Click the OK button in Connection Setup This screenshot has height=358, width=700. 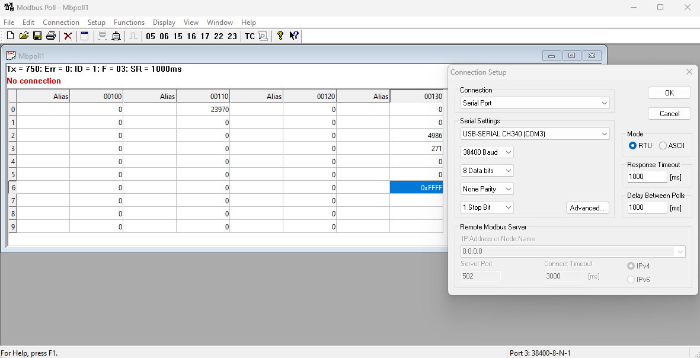[x=669, y=93]
